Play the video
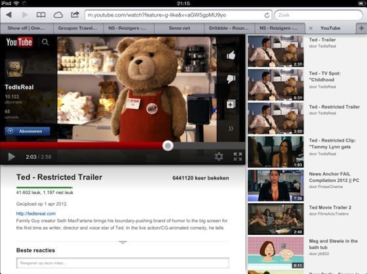367x274 pixels. pyautogui.click(x=11, y=156)
